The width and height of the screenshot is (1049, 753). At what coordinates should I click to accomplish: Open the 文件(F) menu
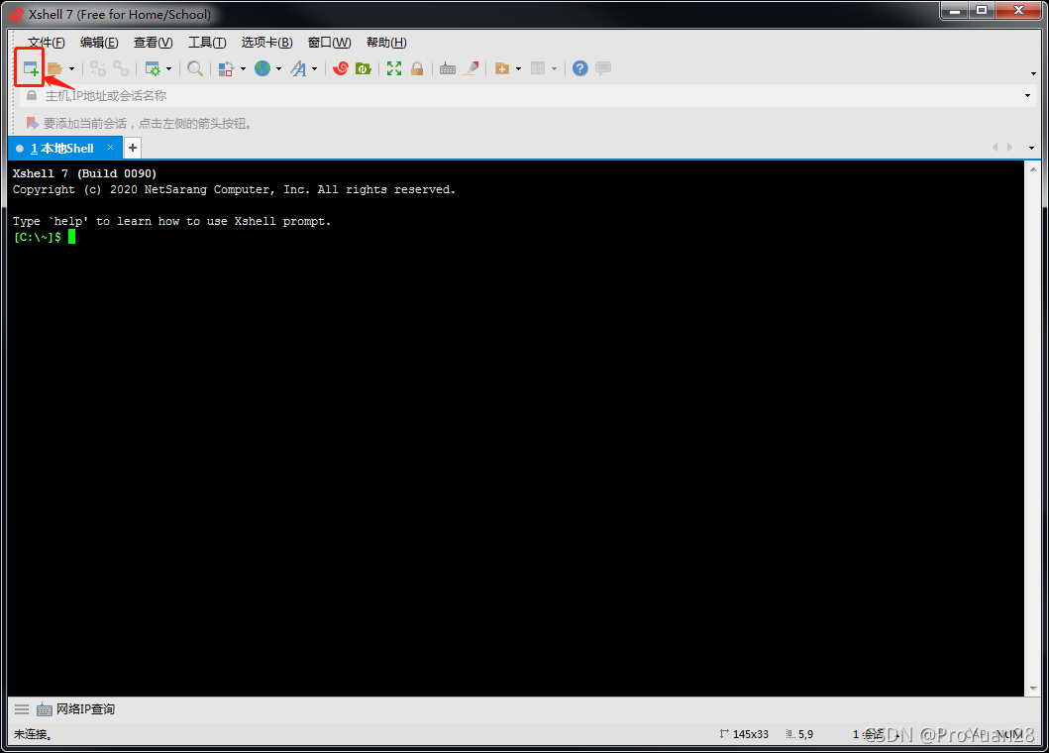click(47, 43)
